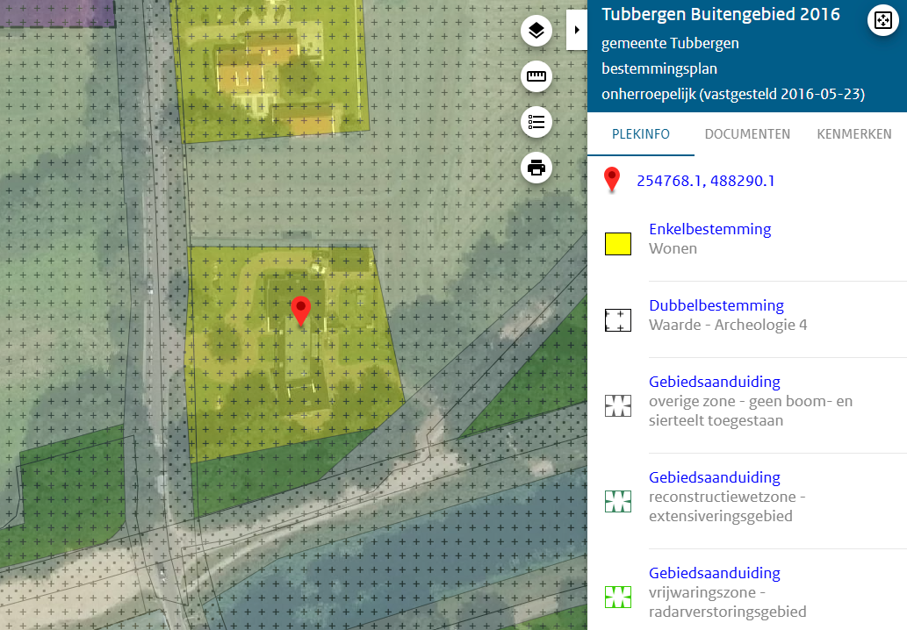Viewport: 907px width, 630px height.
Task: Open Gebiedsaanduiding link for geen boom- en sierteelt
Action: [x=715, y=382]
